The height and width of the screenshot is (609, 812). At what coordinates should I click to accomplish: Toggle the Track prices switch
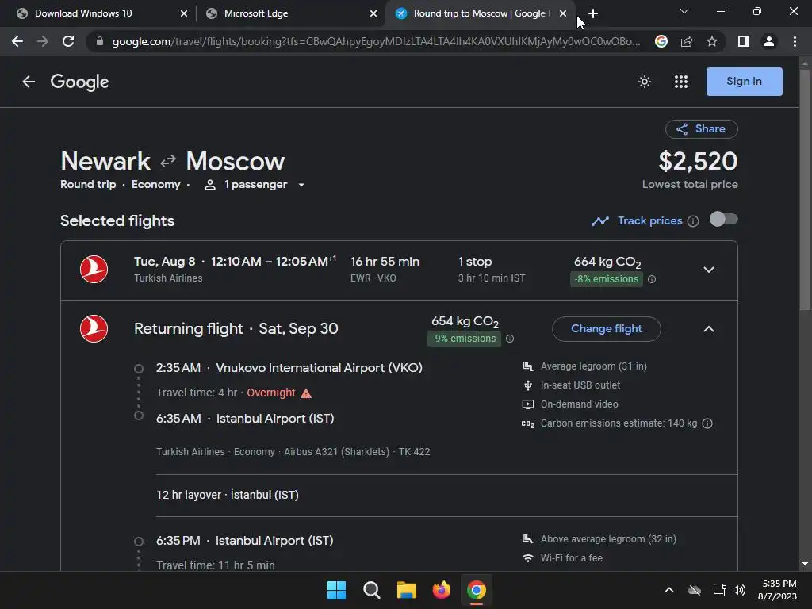pyautogui.click(x=723, y=220)
